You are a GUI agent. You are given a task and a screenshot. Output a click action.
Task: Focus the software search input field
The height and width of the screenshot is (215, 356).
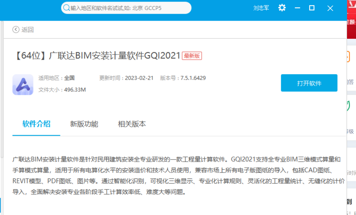click(126, 8)
